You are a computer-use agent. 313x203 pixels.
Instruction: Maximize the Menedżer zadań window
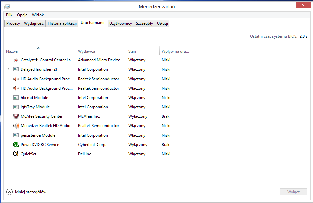[x=291, y=5]
